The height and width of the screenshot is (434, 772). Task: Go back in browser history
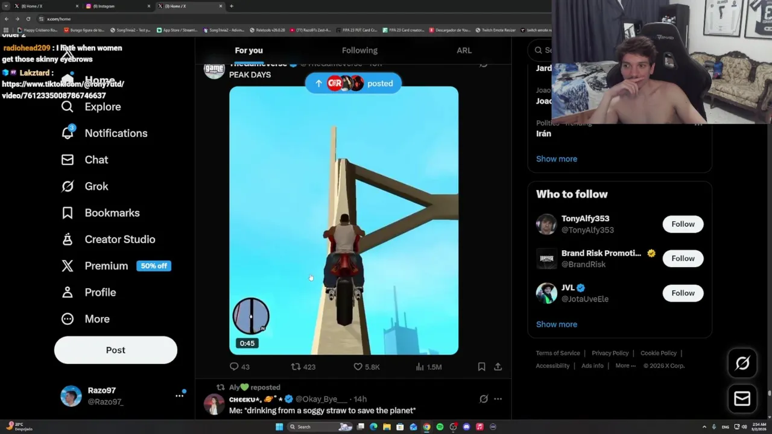pyautogui.click(x=7, y=19)
